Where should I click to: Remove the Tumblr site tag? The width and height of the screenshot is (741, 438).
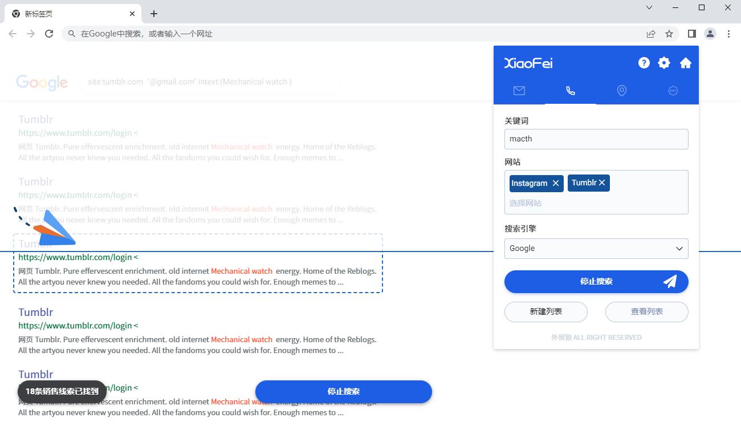point(602,182)
